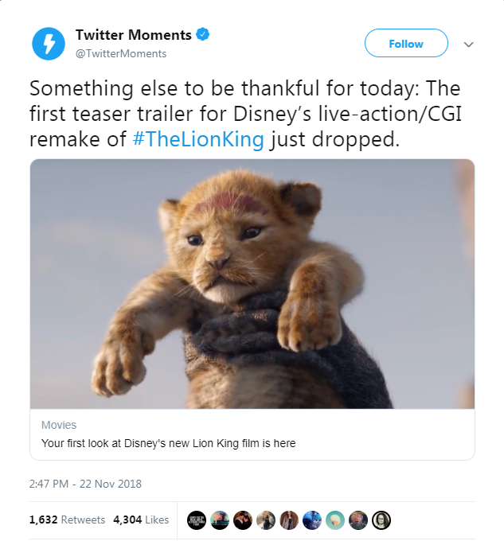View the 1,632 Retweets list

(67, 520)
